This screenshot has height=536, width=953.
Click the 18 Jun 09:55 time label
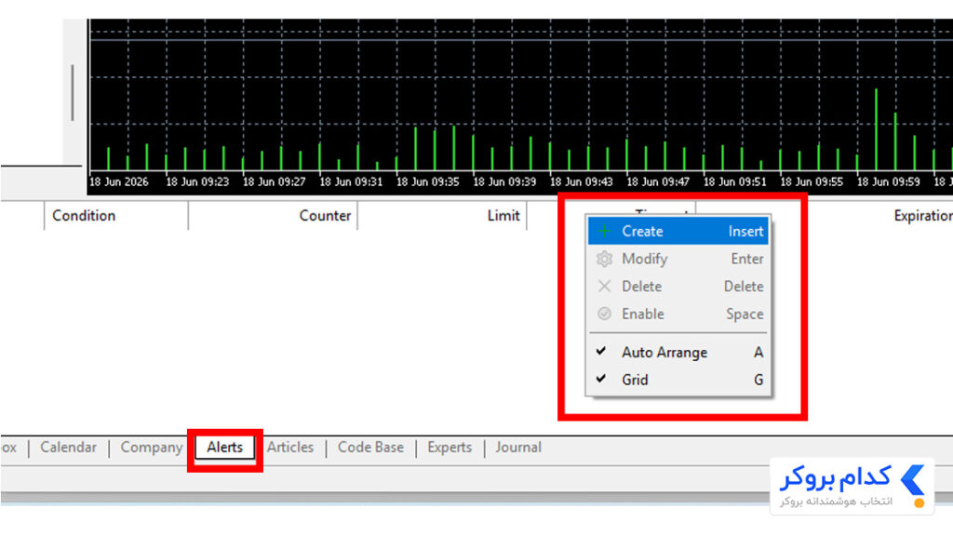[x=812, y=181]
